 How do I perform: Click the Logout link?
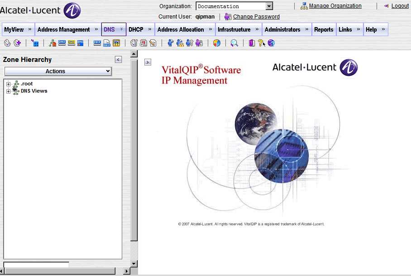(400, 6)
